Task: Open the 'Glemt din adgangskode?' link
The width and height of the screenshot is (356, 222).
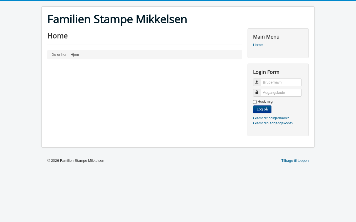Action: [273, 123]
